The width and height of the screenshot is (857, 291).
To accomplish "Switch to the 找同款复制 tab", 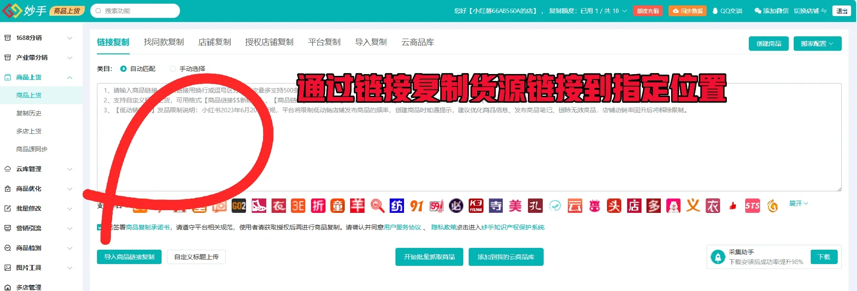I will point(164,42).
